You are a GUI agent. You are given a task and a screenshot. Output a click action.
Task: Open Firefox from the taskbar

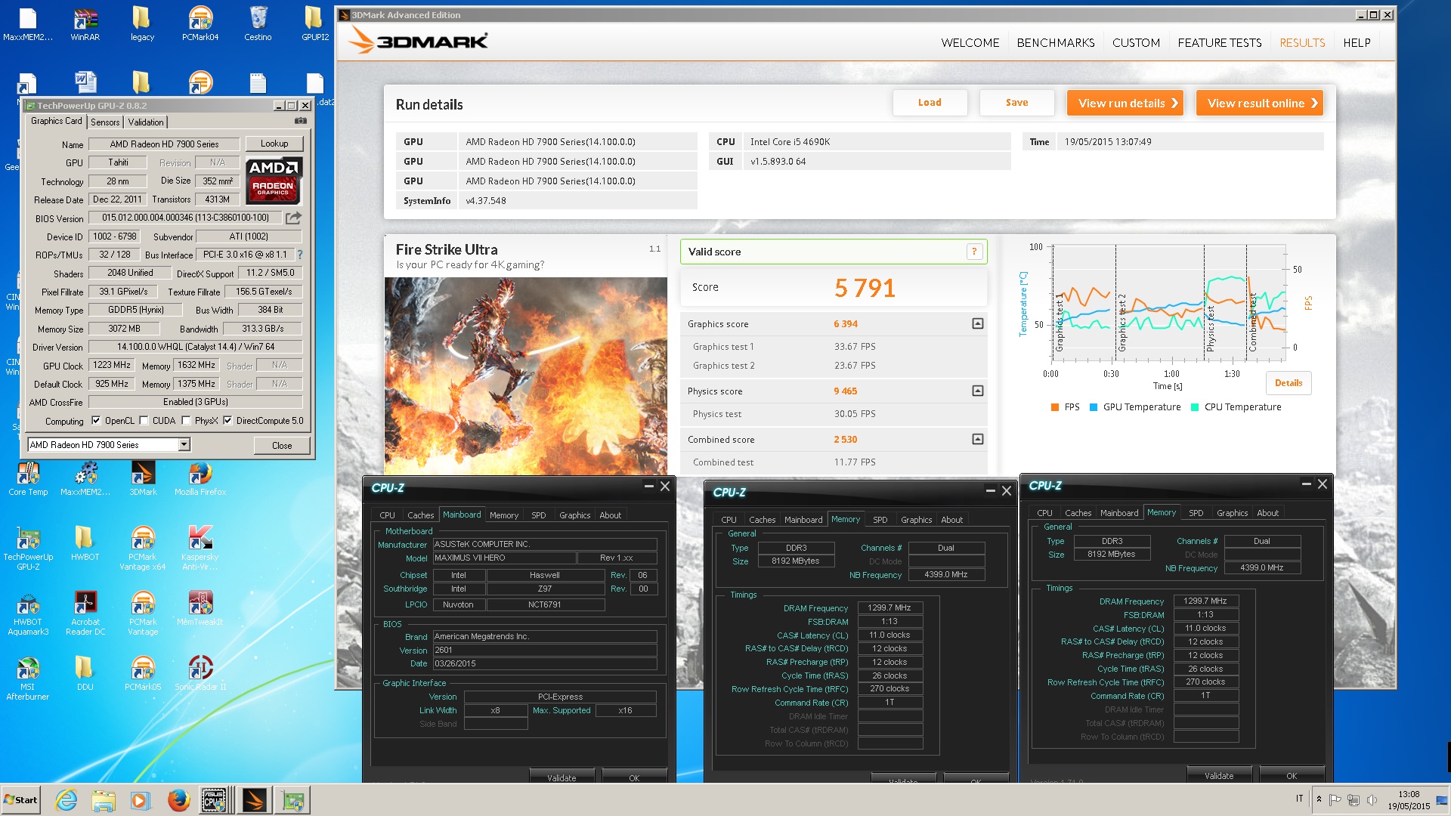pos(178,799)
